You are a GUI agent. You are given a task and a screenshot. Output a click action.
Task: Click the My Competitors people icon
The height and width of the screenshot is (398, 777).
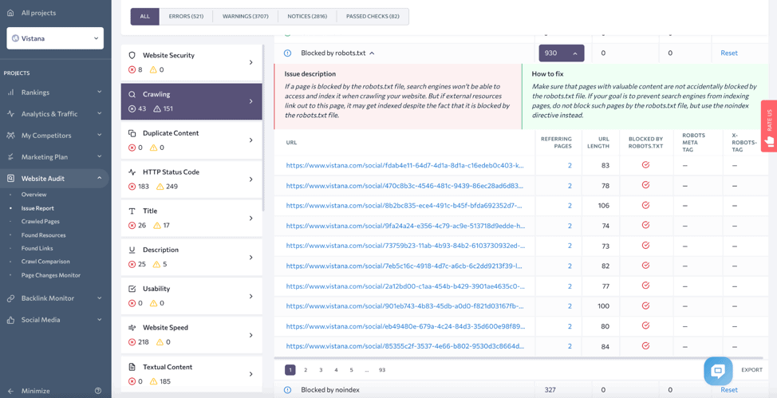[x=10, y=136]
